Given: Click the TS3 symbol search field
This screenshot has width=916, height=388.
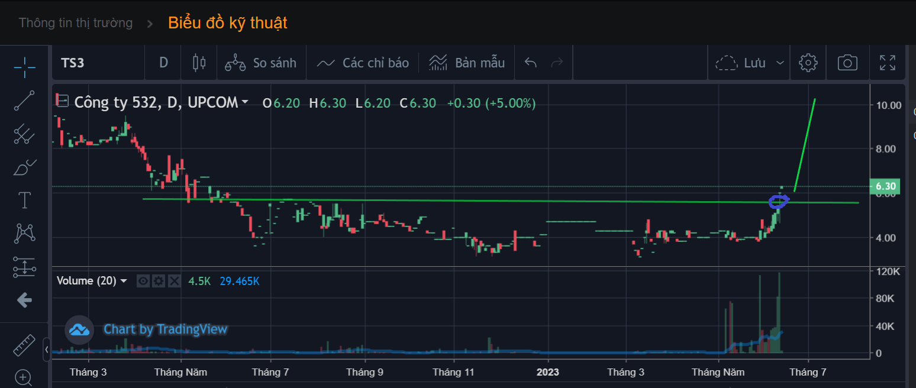Looking at the screenshot, I should point(98,63).
